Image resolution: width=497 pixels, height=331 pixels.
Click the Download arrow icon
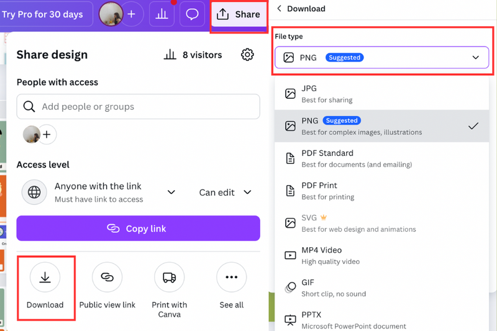coord(45,277)
